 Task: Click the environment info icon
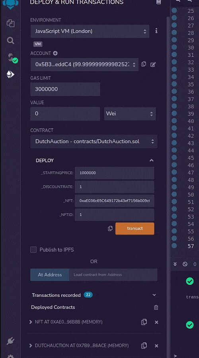point(156,31)
